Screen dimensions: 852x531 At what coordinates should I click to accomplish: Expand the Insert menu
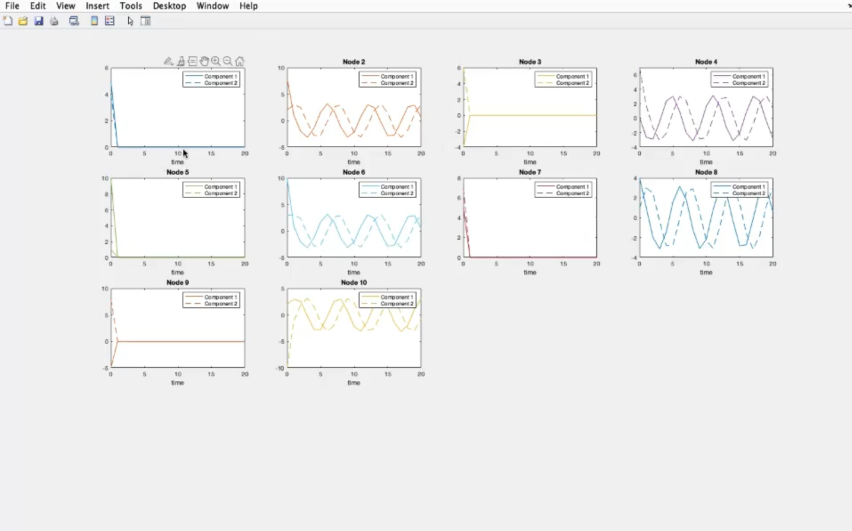click(x=97, y=6)
